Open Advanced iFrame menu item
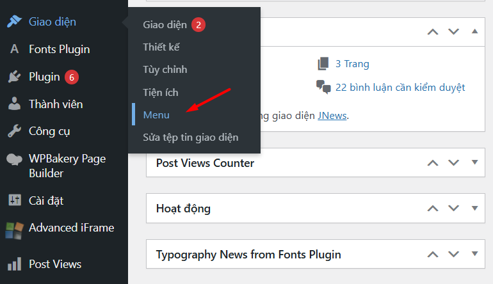 point(71,228)
